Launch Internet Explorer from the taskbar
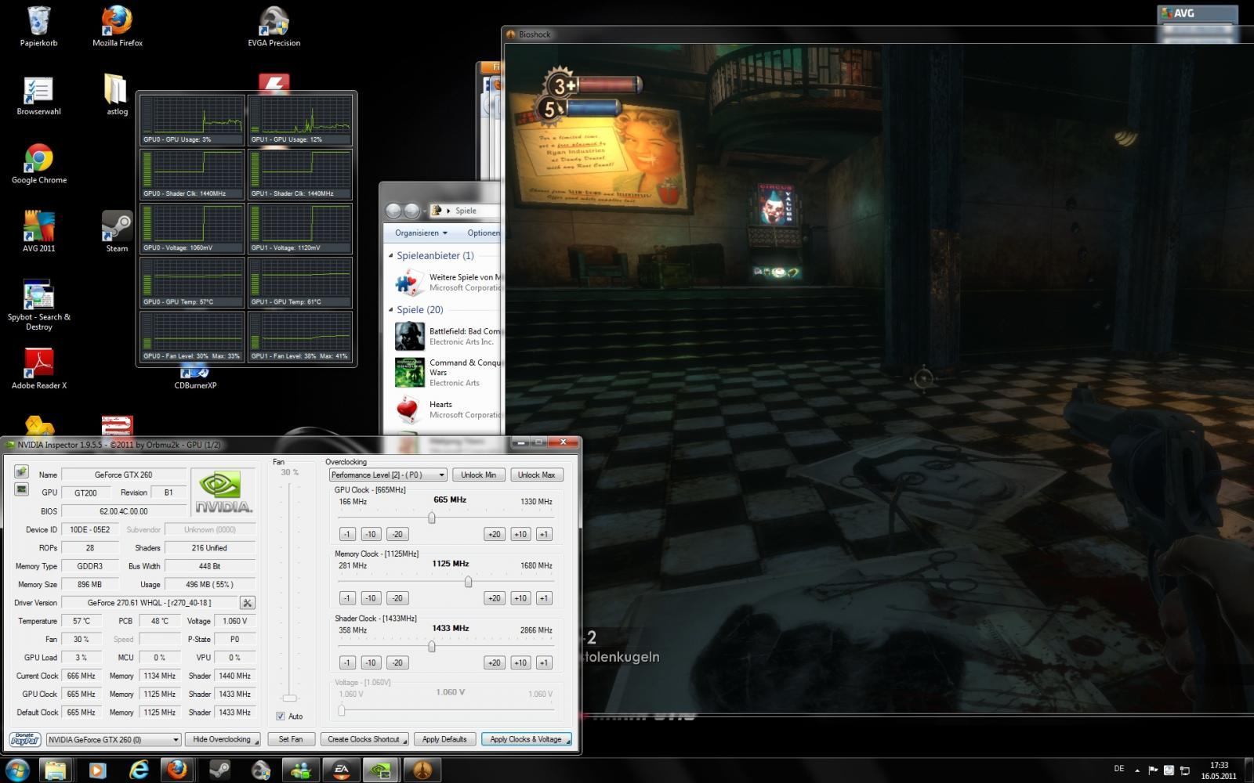Screen dimensions: 1254x783 [x=137, y=770]
